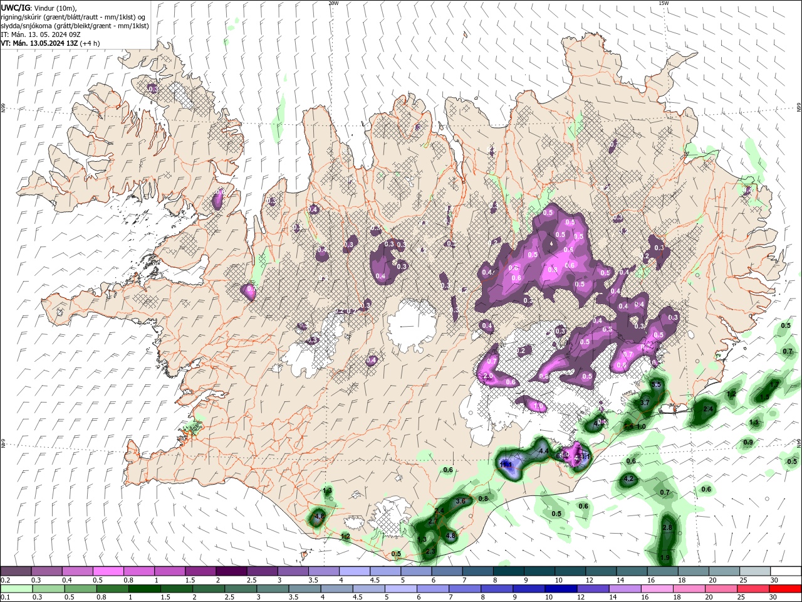This screenshot has height=602, width=802.
Task: Select the '5.5' rain value on the map
Action: tap(656, 384)
